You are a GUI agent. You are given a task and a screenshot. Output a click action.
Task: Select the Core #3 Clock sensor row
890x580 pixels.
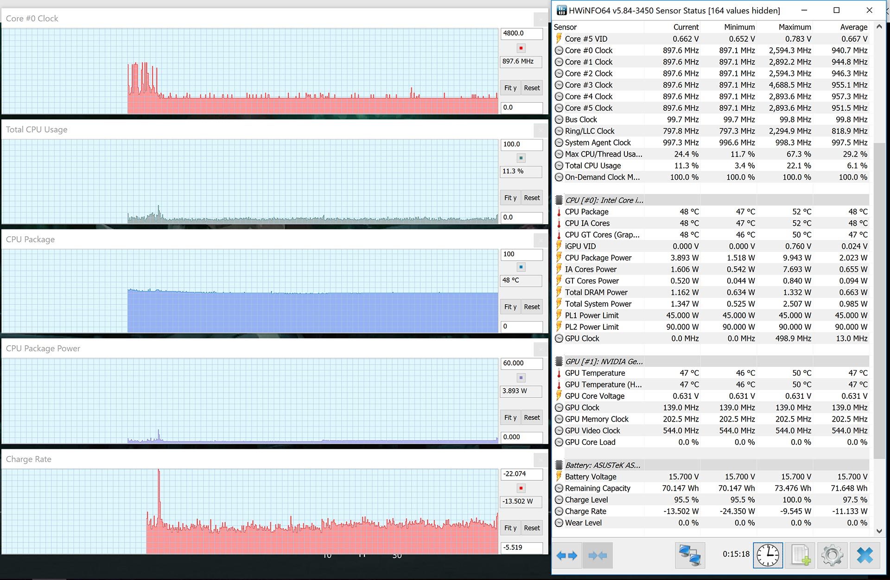tap(711, 85)
